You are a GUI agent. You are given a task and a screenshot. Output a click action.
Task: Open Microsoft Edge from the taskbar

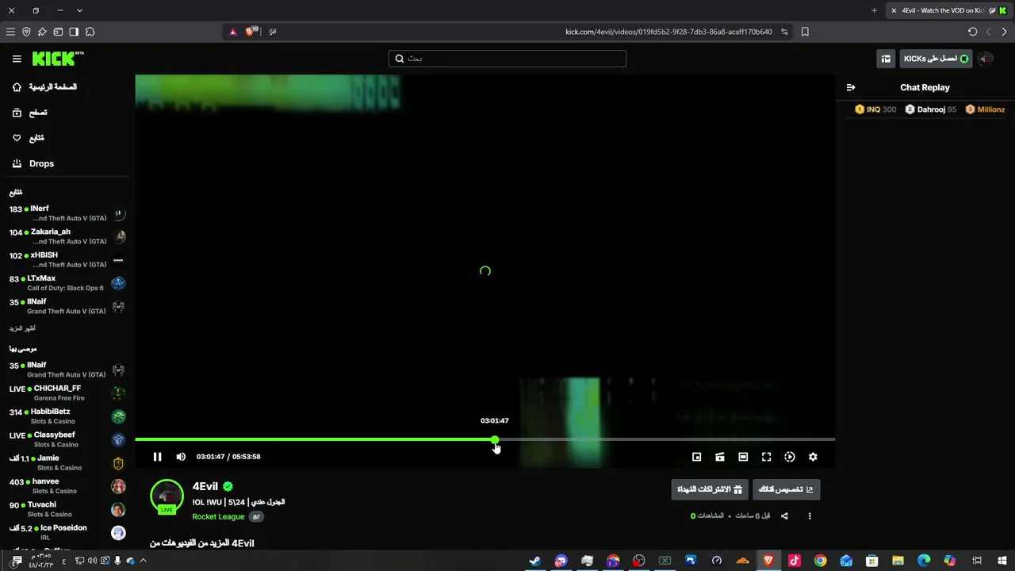[x=924, y=561]
